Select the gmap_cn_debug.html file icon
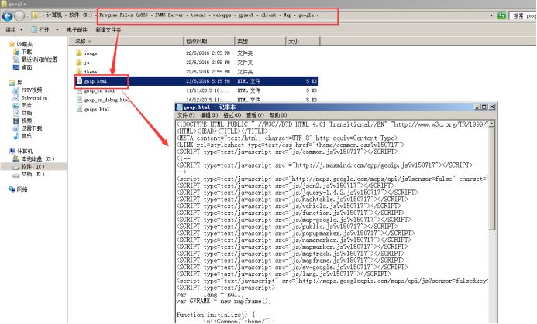 [80, 100]
